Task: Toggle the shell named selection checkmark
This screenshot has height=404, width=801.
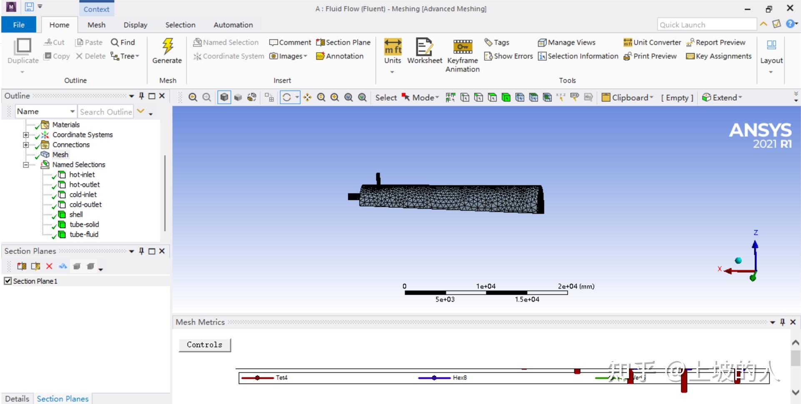Action: tap(54, 216)
